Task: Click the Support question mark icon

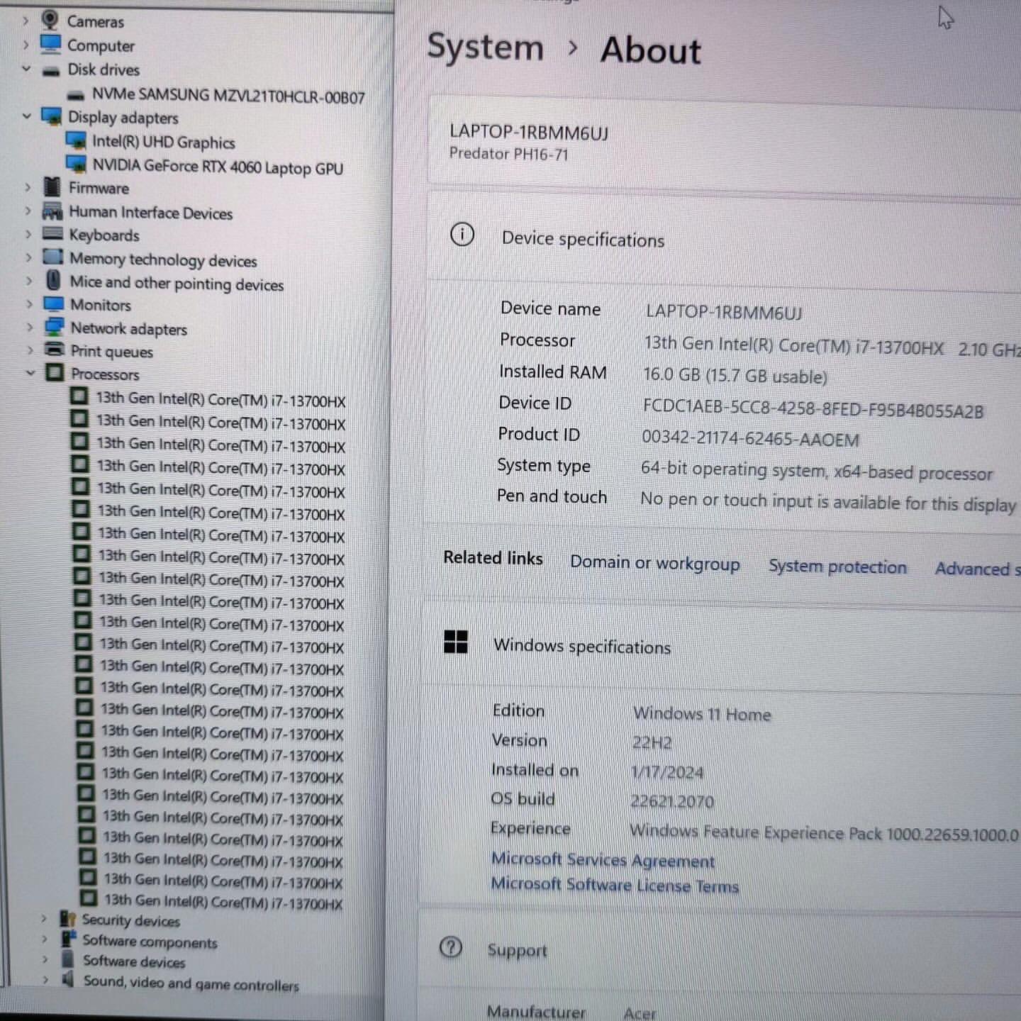Action: pos(451,947)
